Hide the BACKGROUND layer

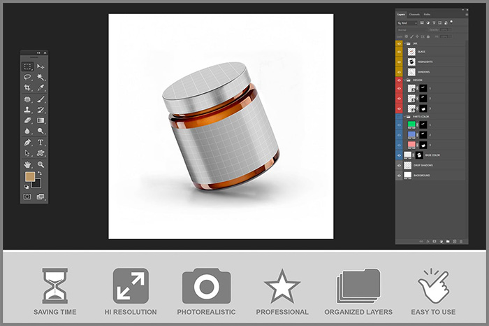coord(399,176)
